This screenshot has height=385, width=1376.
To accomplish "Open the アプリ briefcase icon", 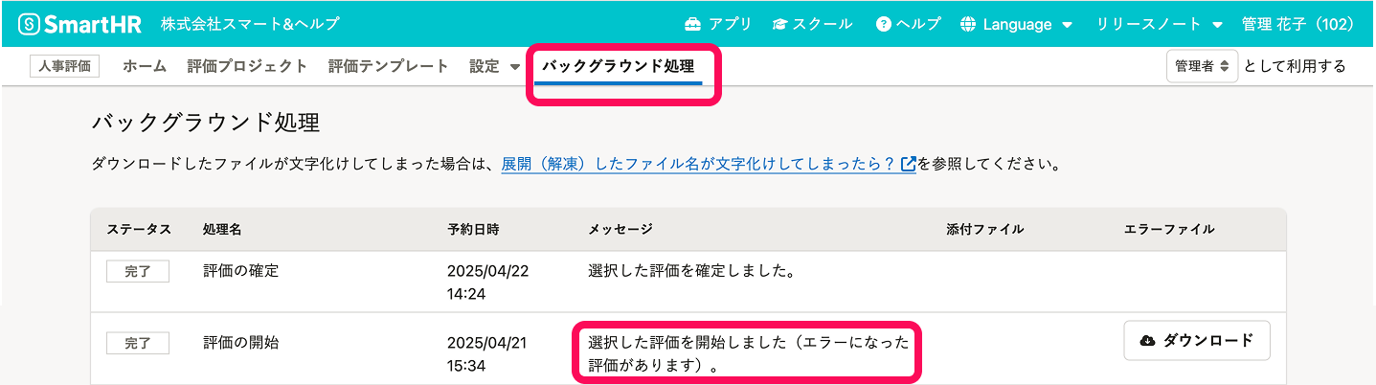I will pos(693,24).
